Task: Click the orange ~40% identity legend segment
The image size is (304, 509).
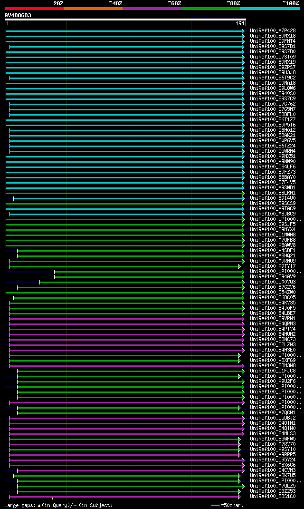Action: point(93,9)
